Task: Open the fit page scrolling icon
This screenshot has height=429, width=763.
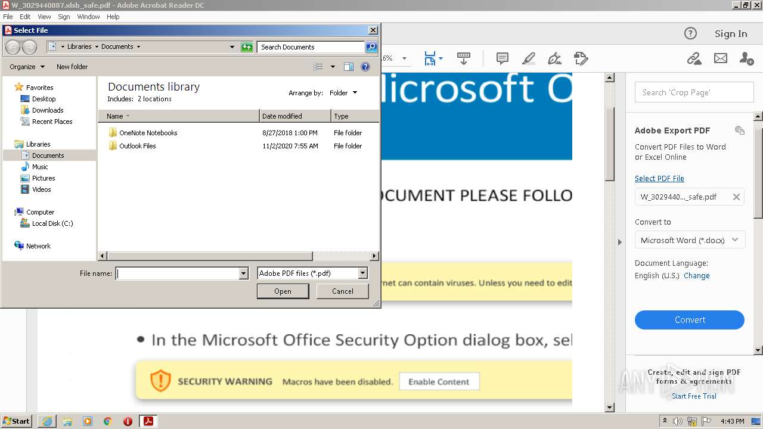Action: click(430, 58)
